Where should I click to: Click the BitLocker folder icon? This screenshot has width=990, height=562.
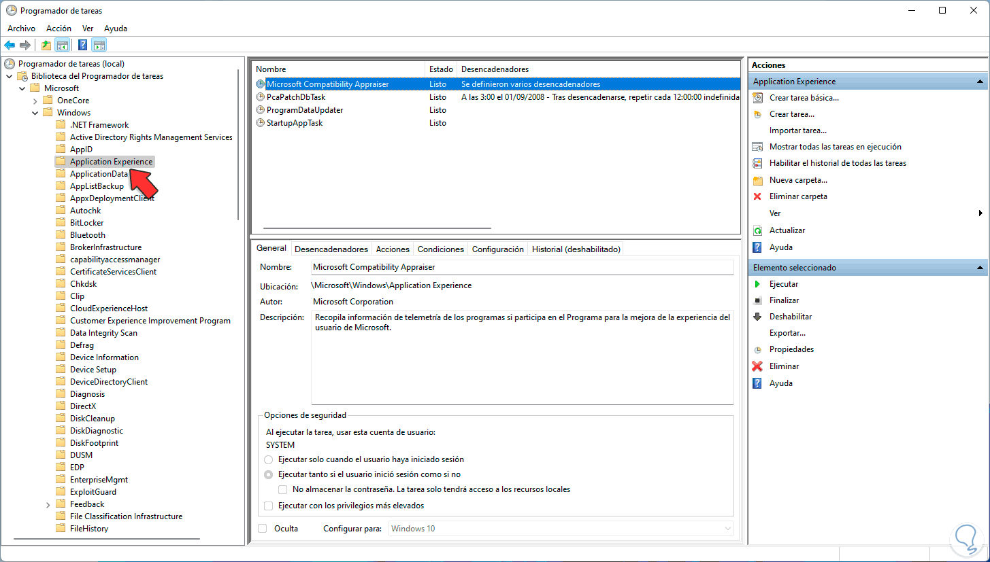click(x=61, y=223)
